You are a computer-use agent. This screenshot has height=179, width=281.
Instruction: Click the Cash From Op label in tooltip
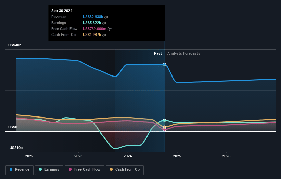[63, 35]
